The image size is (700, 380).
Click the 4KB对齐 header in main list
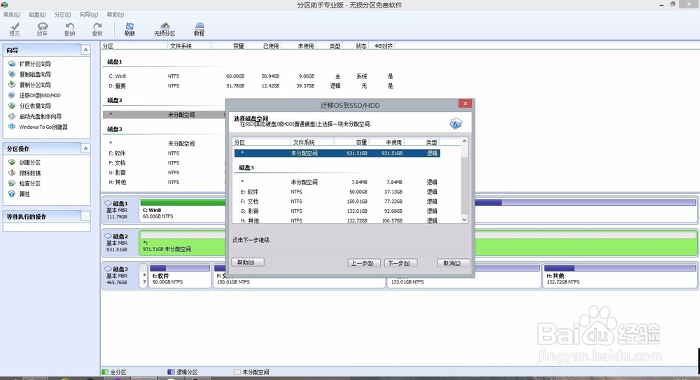382,45
